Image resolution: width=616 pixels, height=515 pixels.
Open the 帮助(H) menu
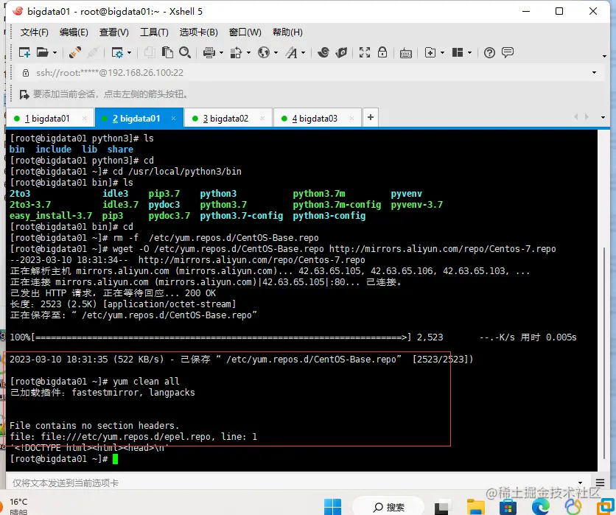click(x=287, y=32)
